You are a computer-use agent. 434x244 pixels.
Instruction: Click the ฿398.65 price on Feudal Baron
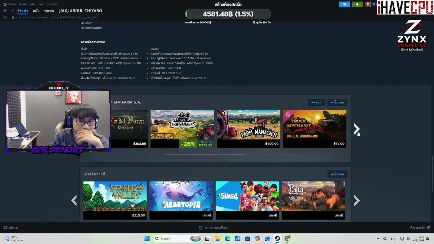(139, 144)
